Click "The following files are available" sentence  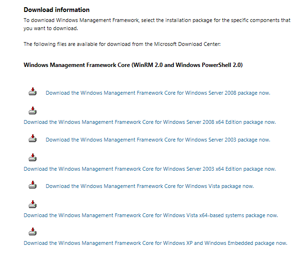pos(122,44)
